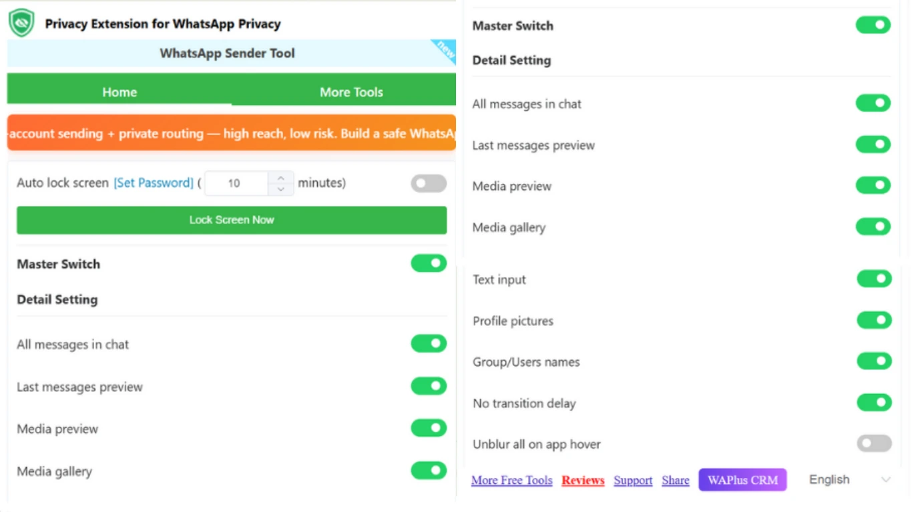Click the Reviews link
Screen dimensions: 912x512
tap(582, 480)
